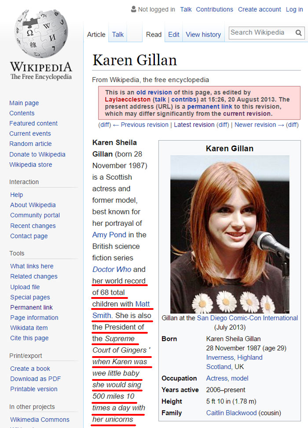Click Create a book
This screenshot has height=428, width=308.
30,369
